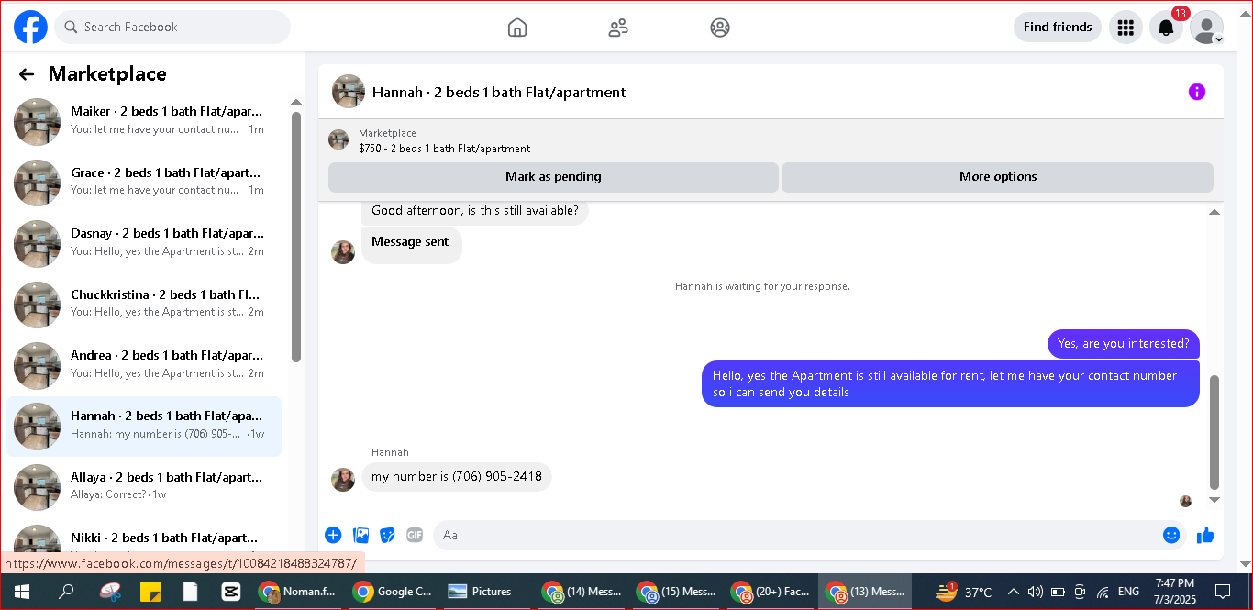This screenshot has height=610, width=1253.
Task: Open the Friends icon in top navigation
Action: click(618, 28)
